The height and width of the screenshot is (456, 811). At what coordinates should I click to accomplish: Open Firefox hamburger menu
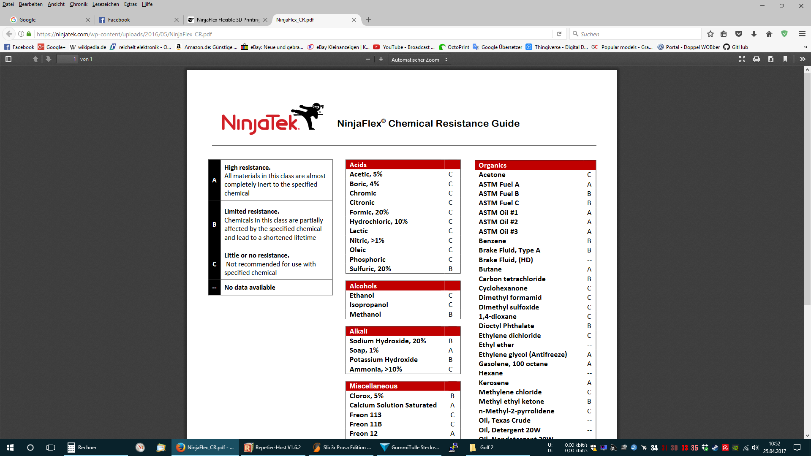[x=802, y=34]
